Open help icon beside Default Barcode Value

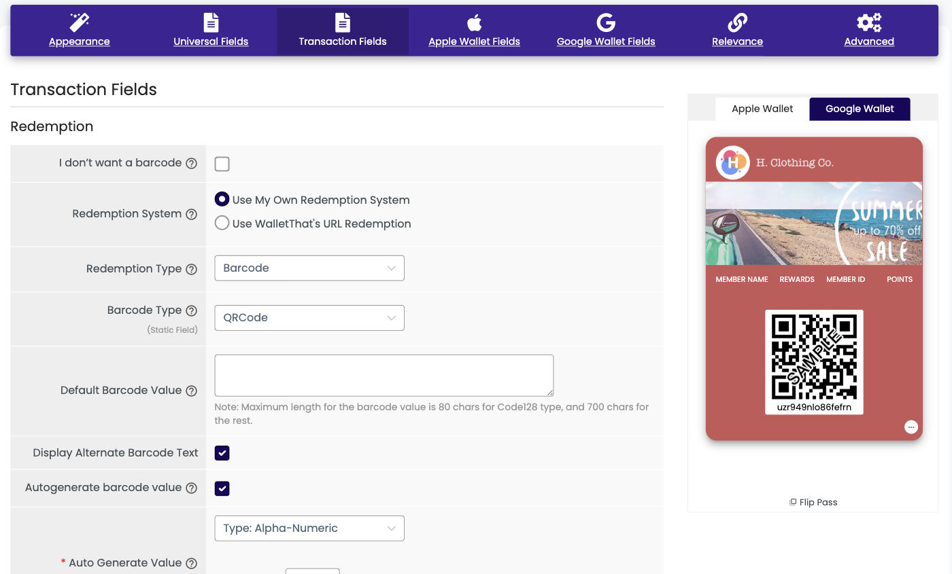(192, 391)
